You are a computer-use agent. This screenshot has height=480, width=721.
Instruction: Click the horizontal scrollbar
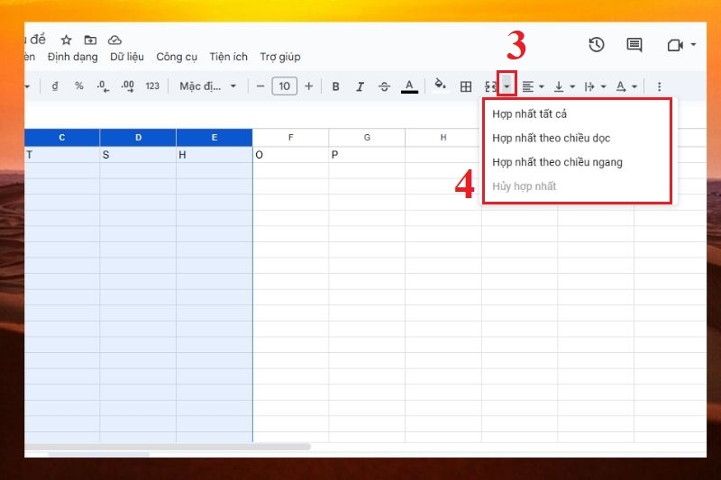(x=168, y=447)
